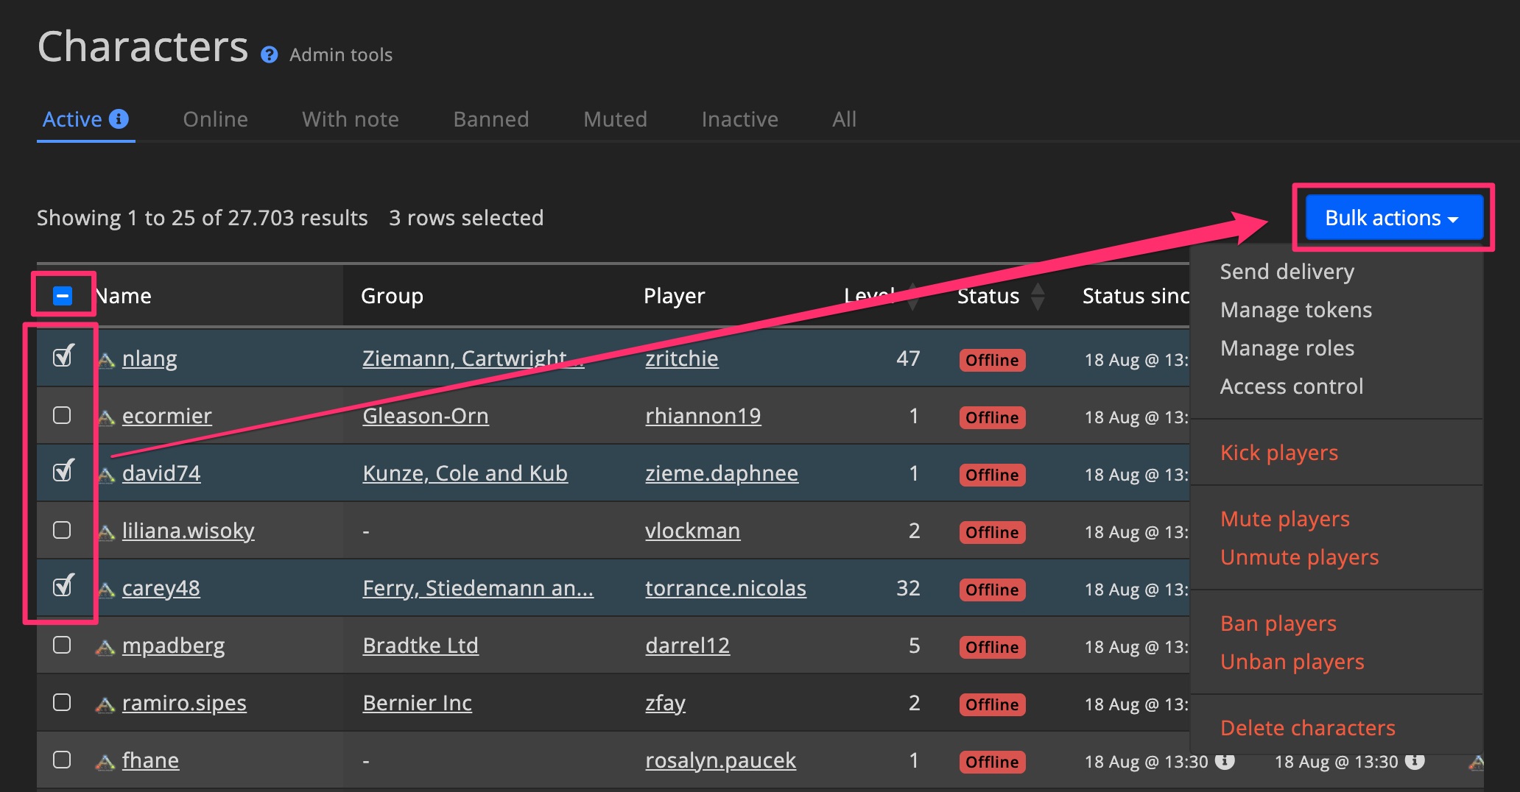Screen dimensions: 1520x792
Task: Open the Bulk actions dropdown
Action: tap(1392, 218)
